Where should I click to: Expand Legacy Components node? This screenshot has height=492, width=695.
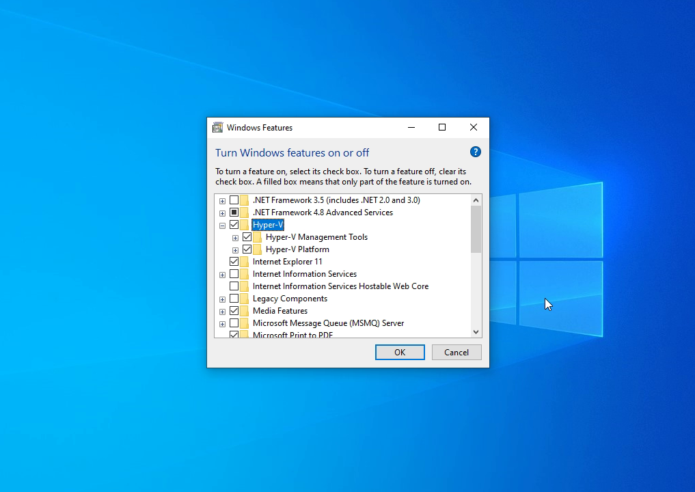pos(223,299)
